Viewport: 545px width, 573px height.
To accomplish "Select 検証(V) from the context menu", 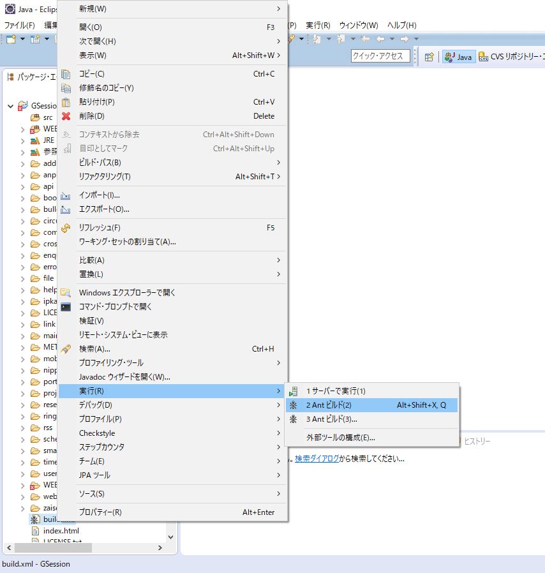I will tap(173, 321).
